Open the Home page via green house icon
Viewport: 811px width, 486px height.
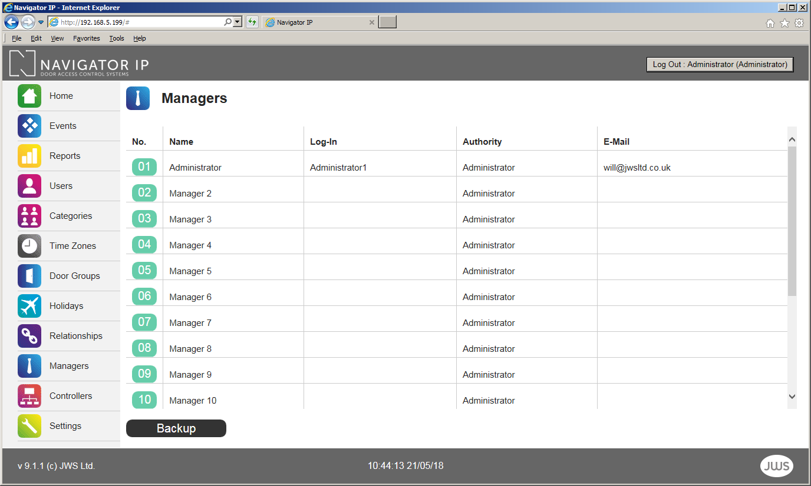point(29,96)
